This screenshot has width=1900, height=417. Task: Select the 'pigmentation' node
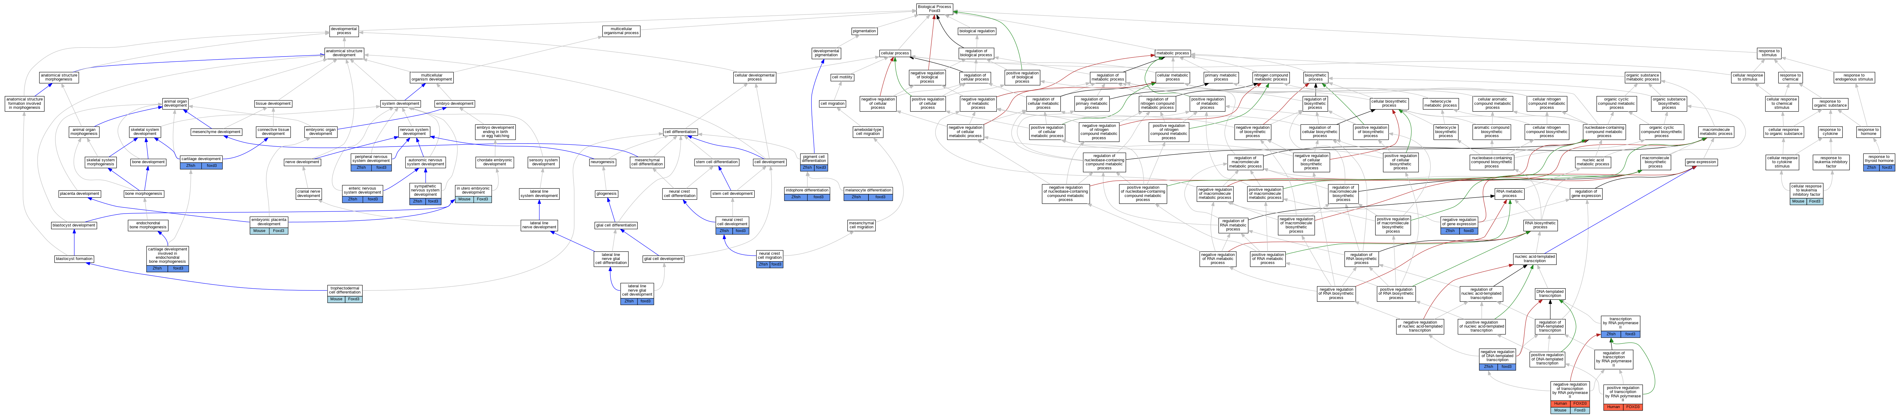click(x=864, y=31)
